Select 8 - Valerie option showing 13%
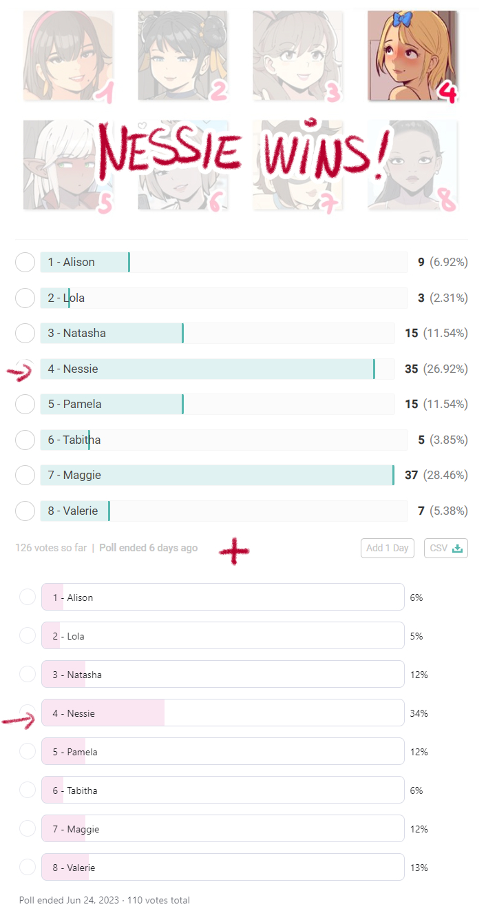The width and height of the screenshot is (486, 920). click(x=222, y=867)
